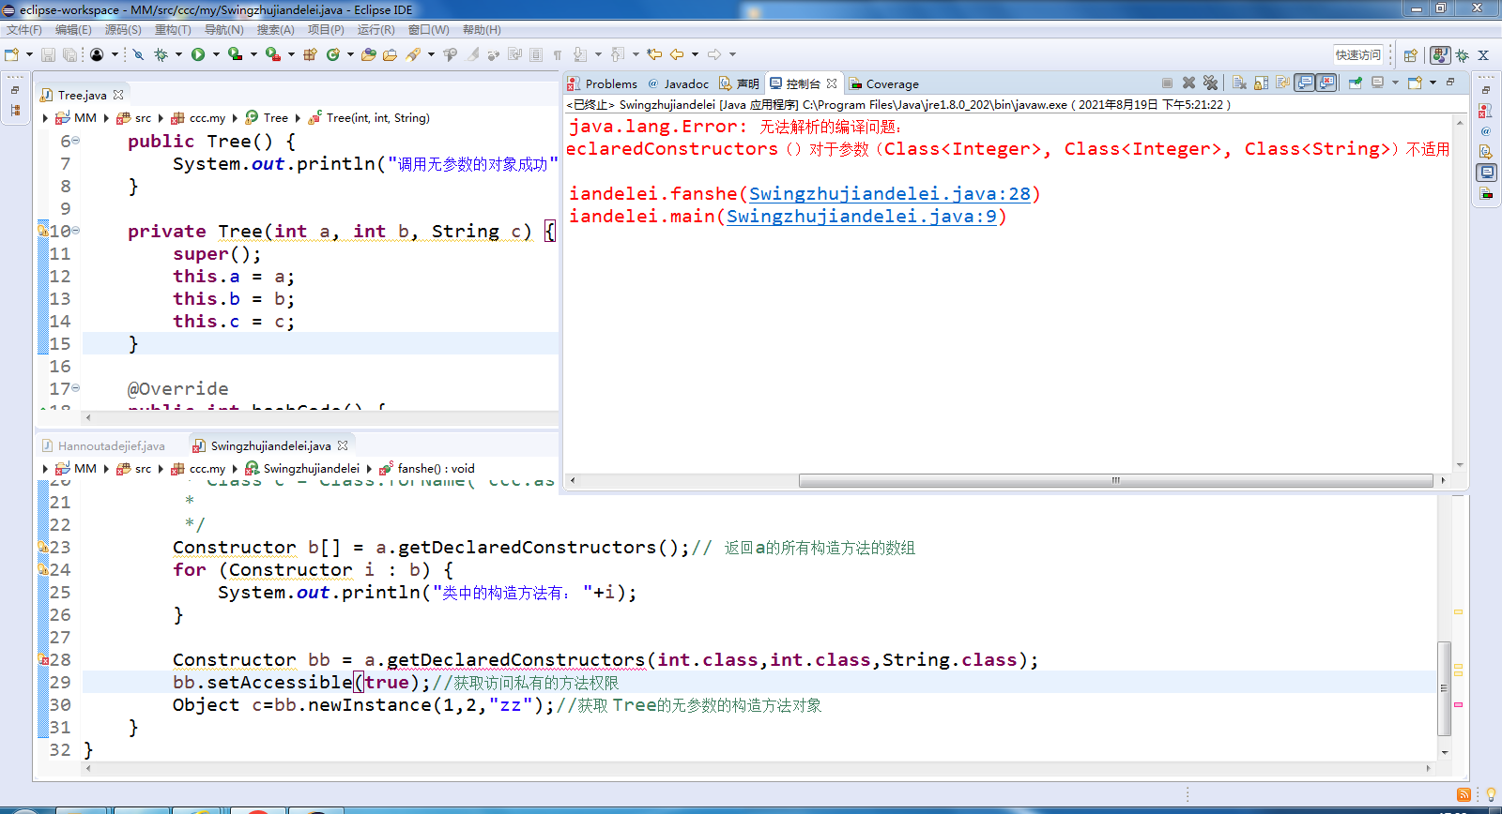Viewport: 1502px width, 814px height.
Task: Expand breadcrumb arrow before fanshe() : void
Action: (369, 469)
